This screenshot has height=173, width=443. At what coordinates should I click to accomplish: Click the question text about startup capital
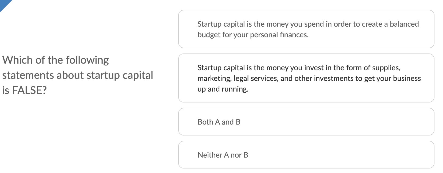point(77,75)
